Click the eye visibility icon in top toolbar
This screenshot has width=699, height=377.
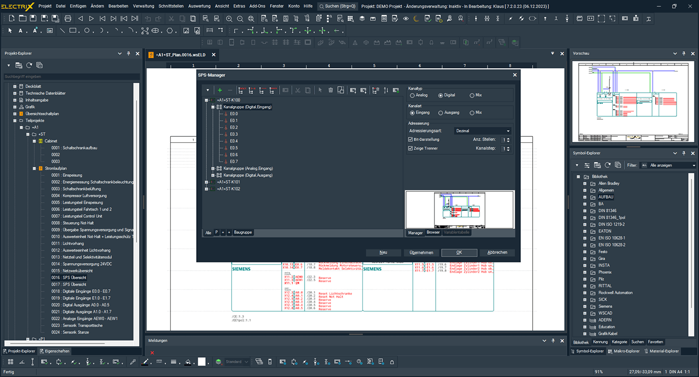406,18
